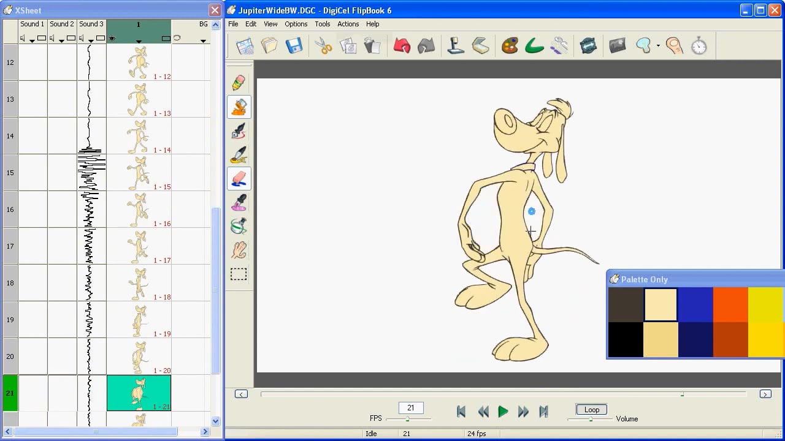Click the FPS value input field
Image resolution: width=785 pixels, height=441 pixels.
tap(411, 408)
